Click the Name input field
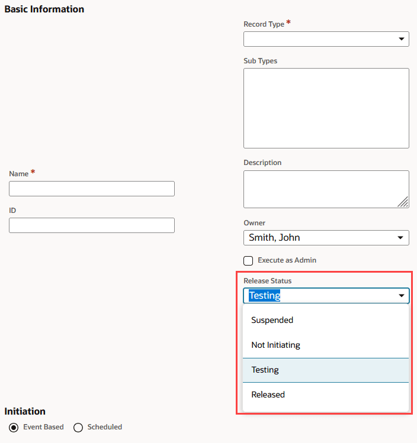 point(92,189)
